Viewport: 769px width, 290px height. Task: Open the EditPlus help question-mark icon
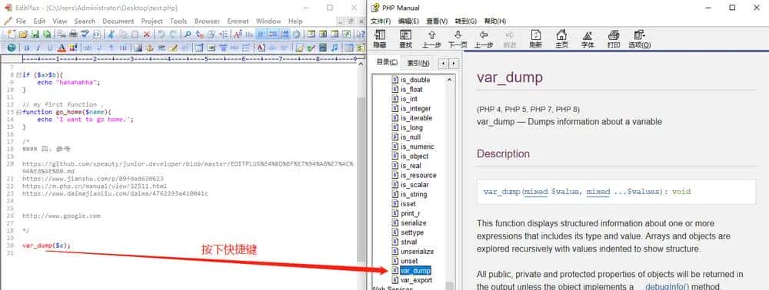click(360, 34)
